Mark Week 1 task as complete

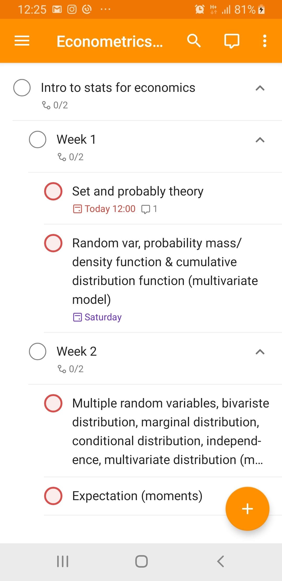pyautogui.click(x=38, y=139)
